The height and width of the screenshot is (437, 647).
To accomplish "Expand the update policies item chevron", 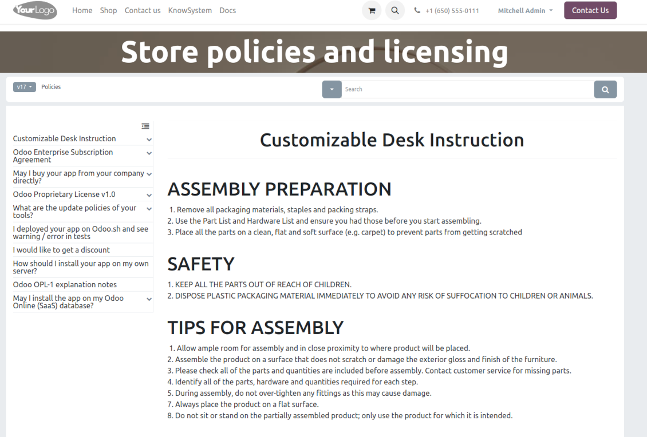I will (149, 209).
